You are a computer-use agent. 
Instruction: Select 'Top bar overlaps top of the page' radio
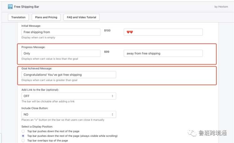(x=23, y=141)
